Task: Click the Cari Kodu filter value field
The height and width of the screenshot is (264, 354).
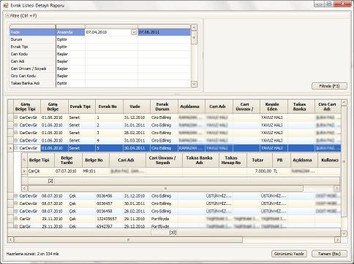Action: pyautogui.click(x=111, y=54)
